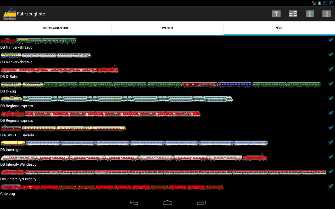Select the white Intercity Wendezug train image
The width and height of the screenshot is (335, 209).
tap(134, 157)
